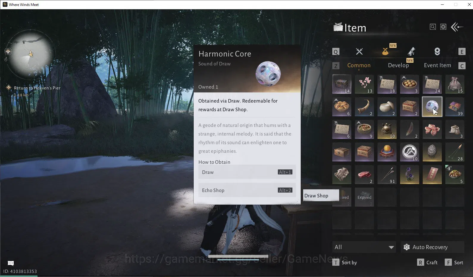Select the colorful fabric box with 39
The image size is (473, 277).
click(x=455, y=107)
